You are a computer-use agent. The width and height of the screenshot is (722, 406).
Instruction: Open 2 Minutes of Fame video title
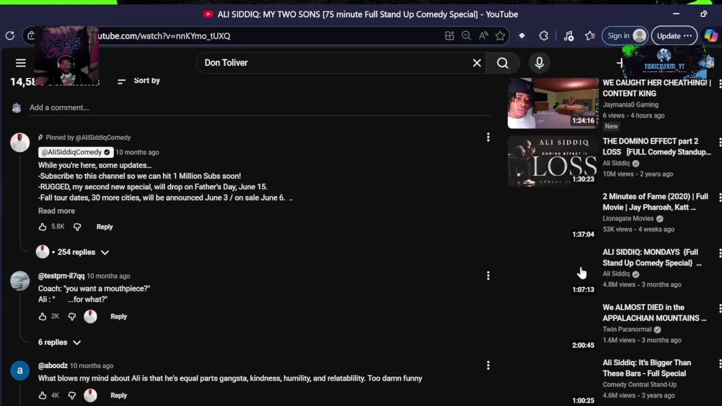655,202
